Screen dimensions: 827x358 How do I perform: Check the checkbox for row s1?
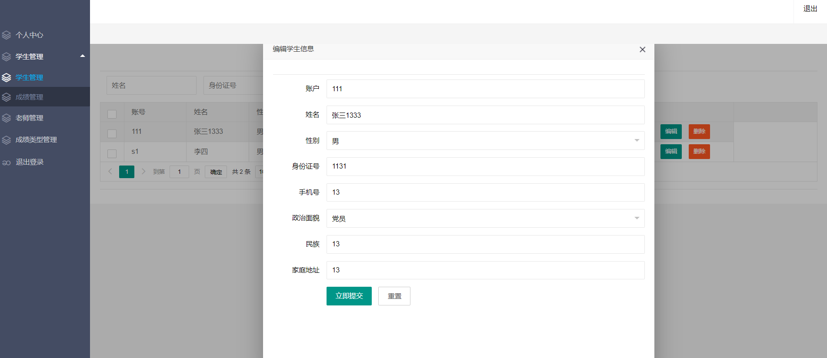coord(112,153)
